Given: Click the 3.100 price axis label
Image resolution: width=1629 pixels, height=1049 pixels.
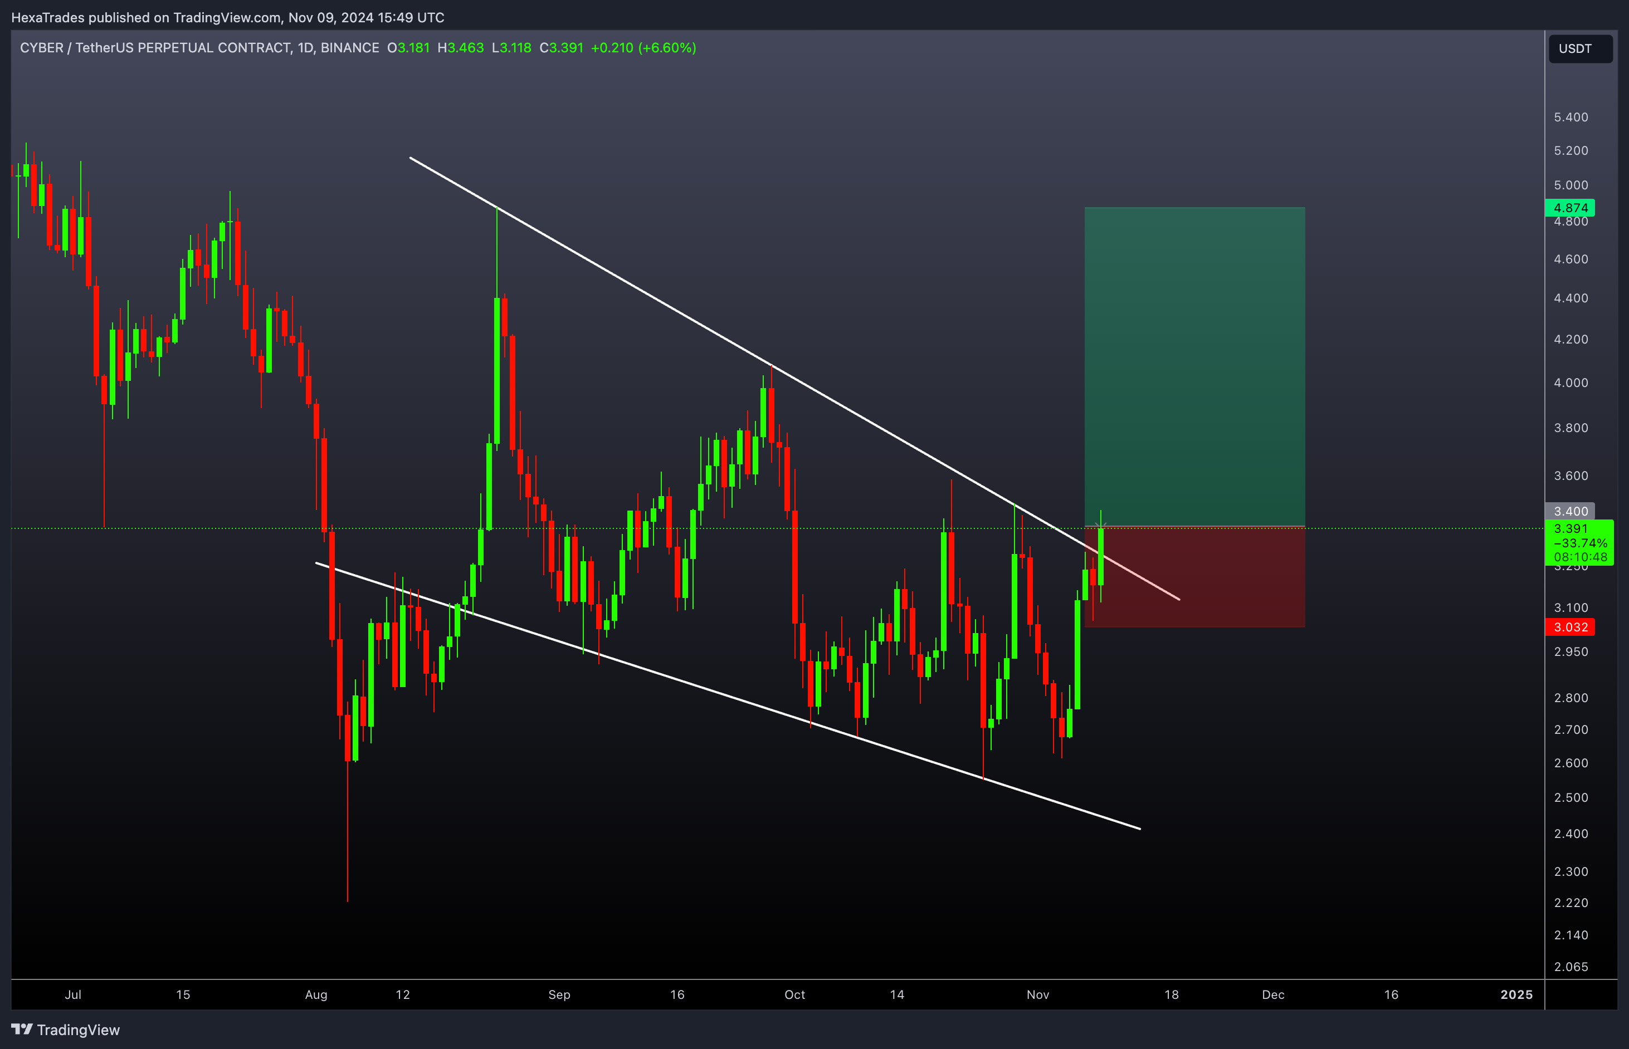Looking at the screenshot, I should 1571,607.
